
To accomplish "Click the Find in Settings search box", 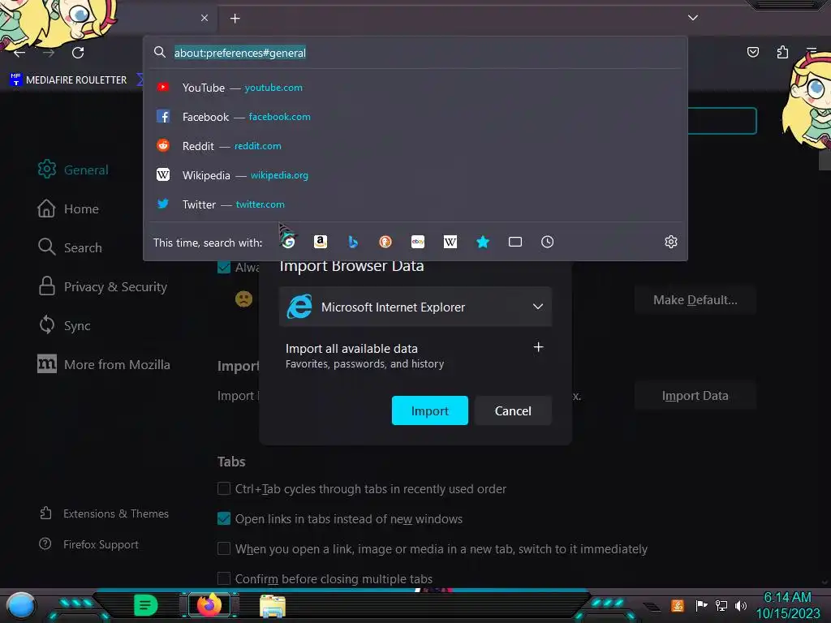I will 721,121.
